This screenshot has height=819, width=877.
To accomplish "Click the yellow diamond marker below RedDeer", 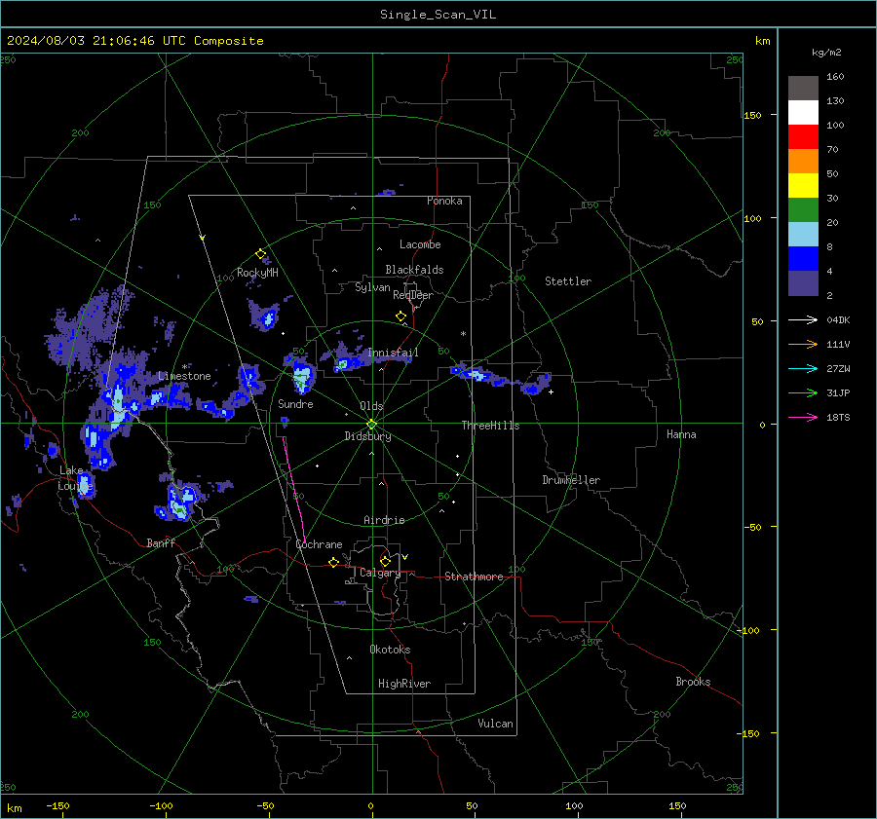I will (x=400, y=316).
